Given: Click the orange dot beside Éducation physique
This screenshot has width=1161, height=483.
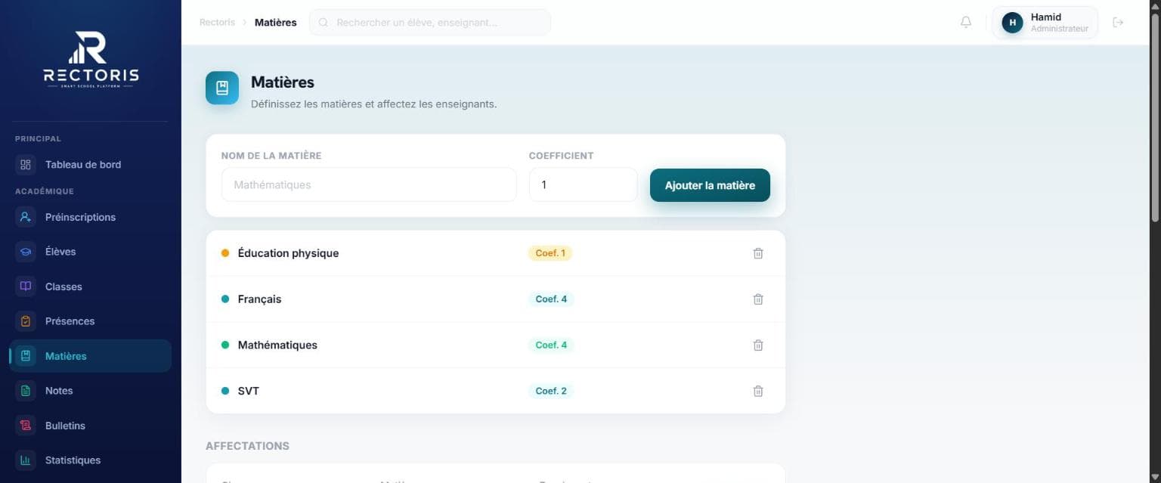Looking at the screenshot, I should point(225,253).
